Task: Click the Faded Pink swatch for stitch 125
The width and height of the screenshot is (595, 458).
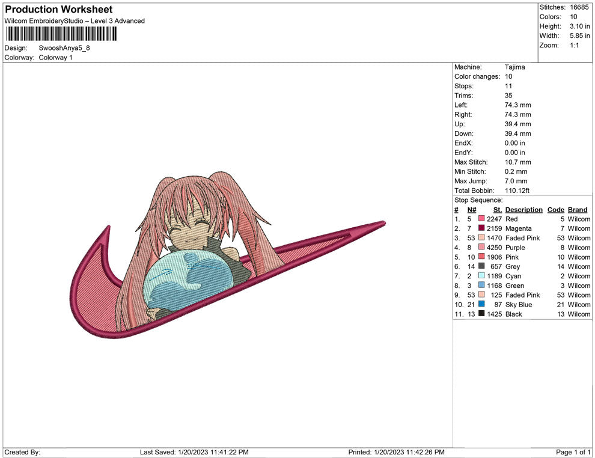Action: click(481, 295)
